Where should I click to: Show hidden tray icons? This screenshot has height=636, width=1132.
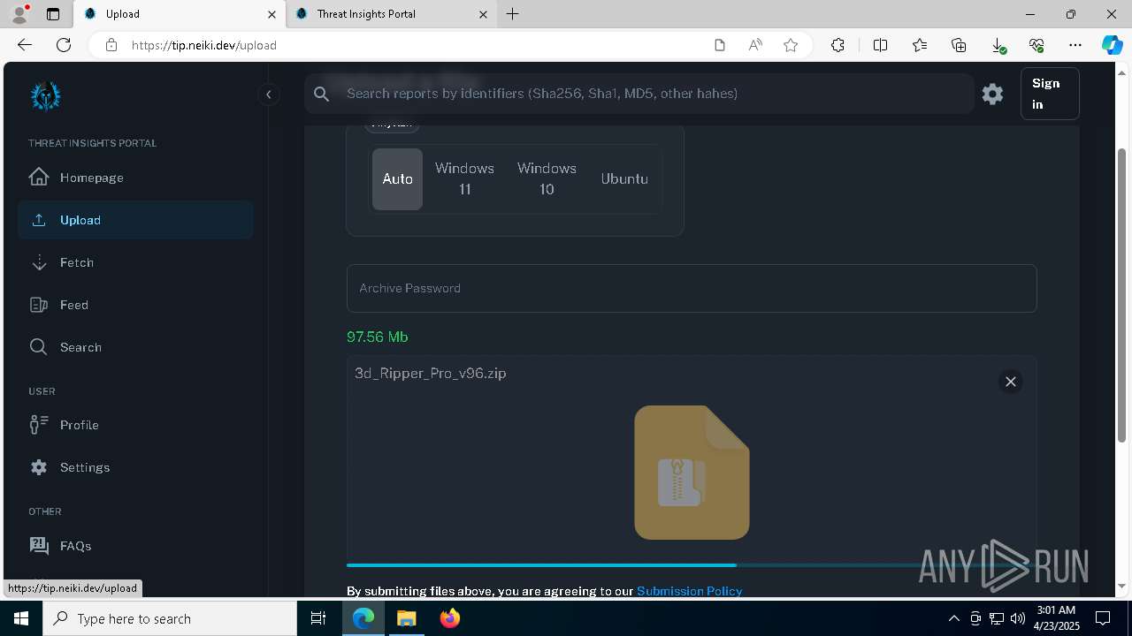click(x=953, y=618)
